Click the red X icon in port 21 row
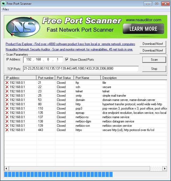Viewport: 171px width, 181px height. pos(7,83)
